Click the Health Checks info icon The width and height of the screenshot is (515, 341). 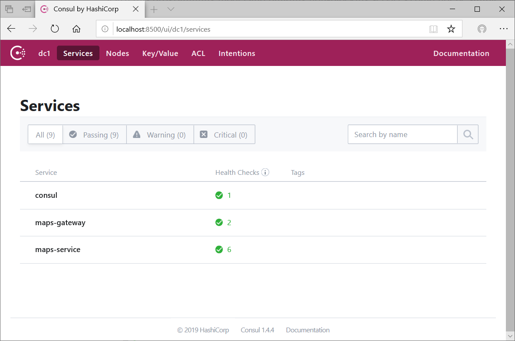(265, 172)
